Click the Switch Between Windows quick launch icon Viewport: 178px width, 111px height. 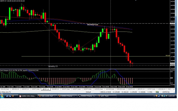click(x=10, y=96)
